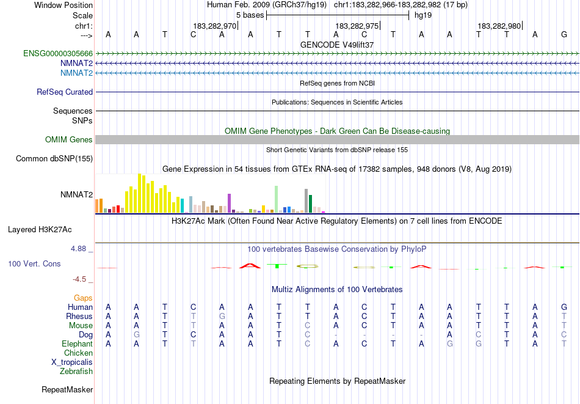Image resolution: width=580 pixels, height=404 pixels.
Task: Open the GENCODE V49lift37 track title
Action: pyautogui.click(x=337, y=45)
